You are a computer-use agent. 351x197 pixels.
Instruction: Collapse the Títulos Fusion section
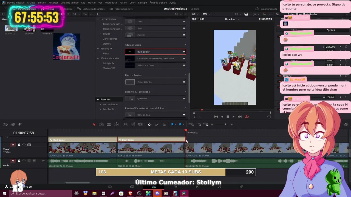coord(185,45)
